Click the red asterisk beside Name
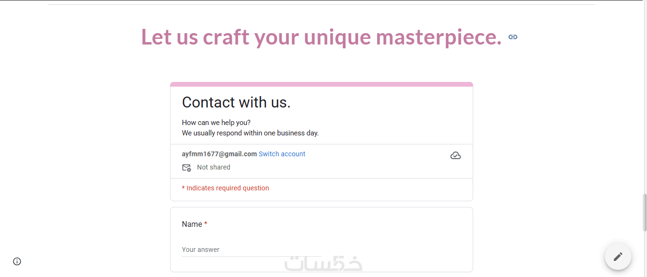 coord(206,224)
